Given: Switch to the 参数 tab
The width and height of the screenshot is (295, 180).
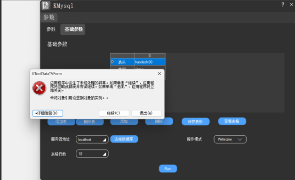Looking at the screenshot, I should coord(51,29).
